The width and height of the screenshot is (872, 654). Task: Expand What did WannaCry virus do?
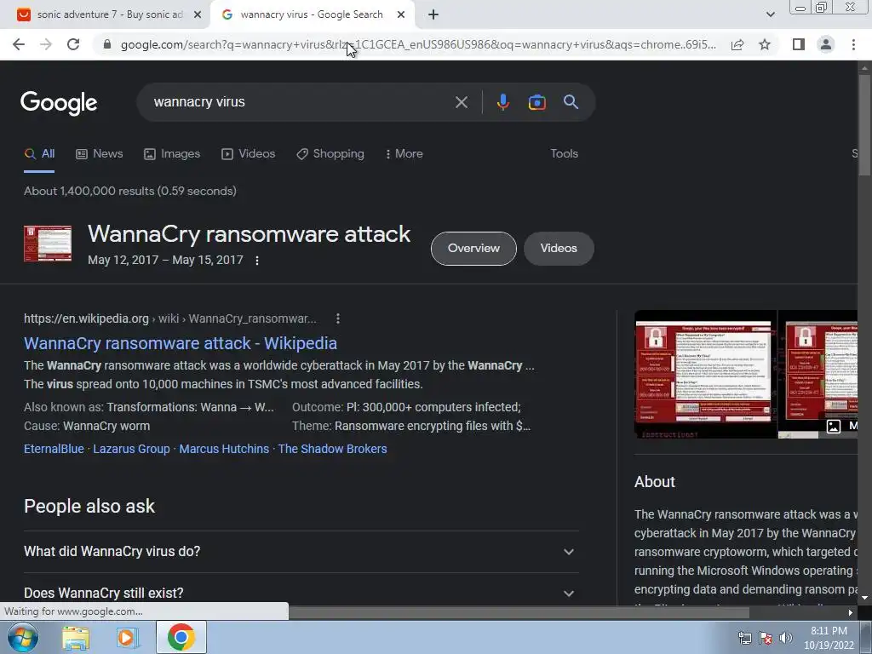pyautogui.click(x=301, y=552)
